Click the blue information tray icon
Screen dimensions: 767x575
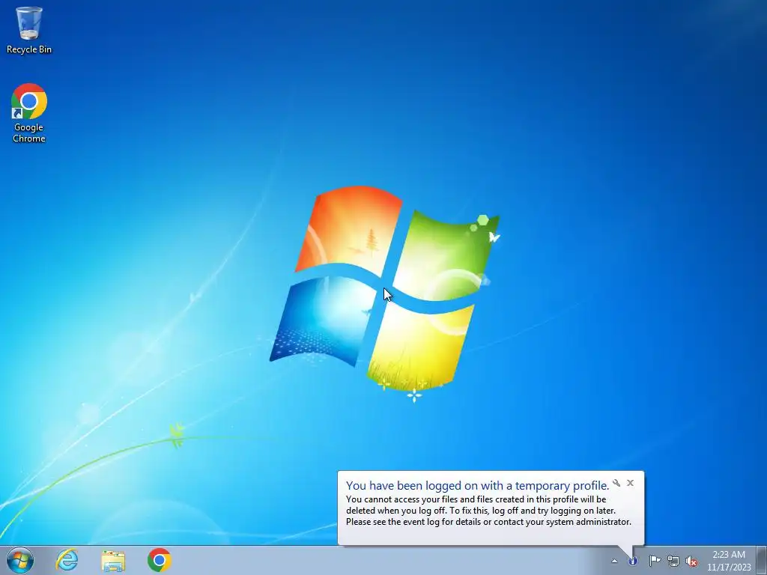click(633, 561)
